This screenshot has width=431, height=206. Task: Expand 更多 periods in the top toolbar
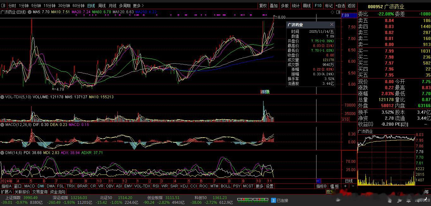point(138,6)
